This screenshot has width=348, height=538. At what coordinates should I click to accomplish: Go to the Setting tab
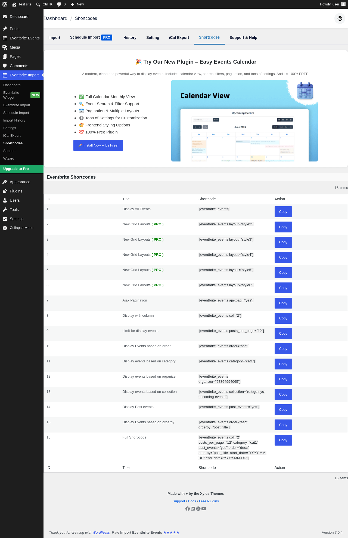(153, 38)
